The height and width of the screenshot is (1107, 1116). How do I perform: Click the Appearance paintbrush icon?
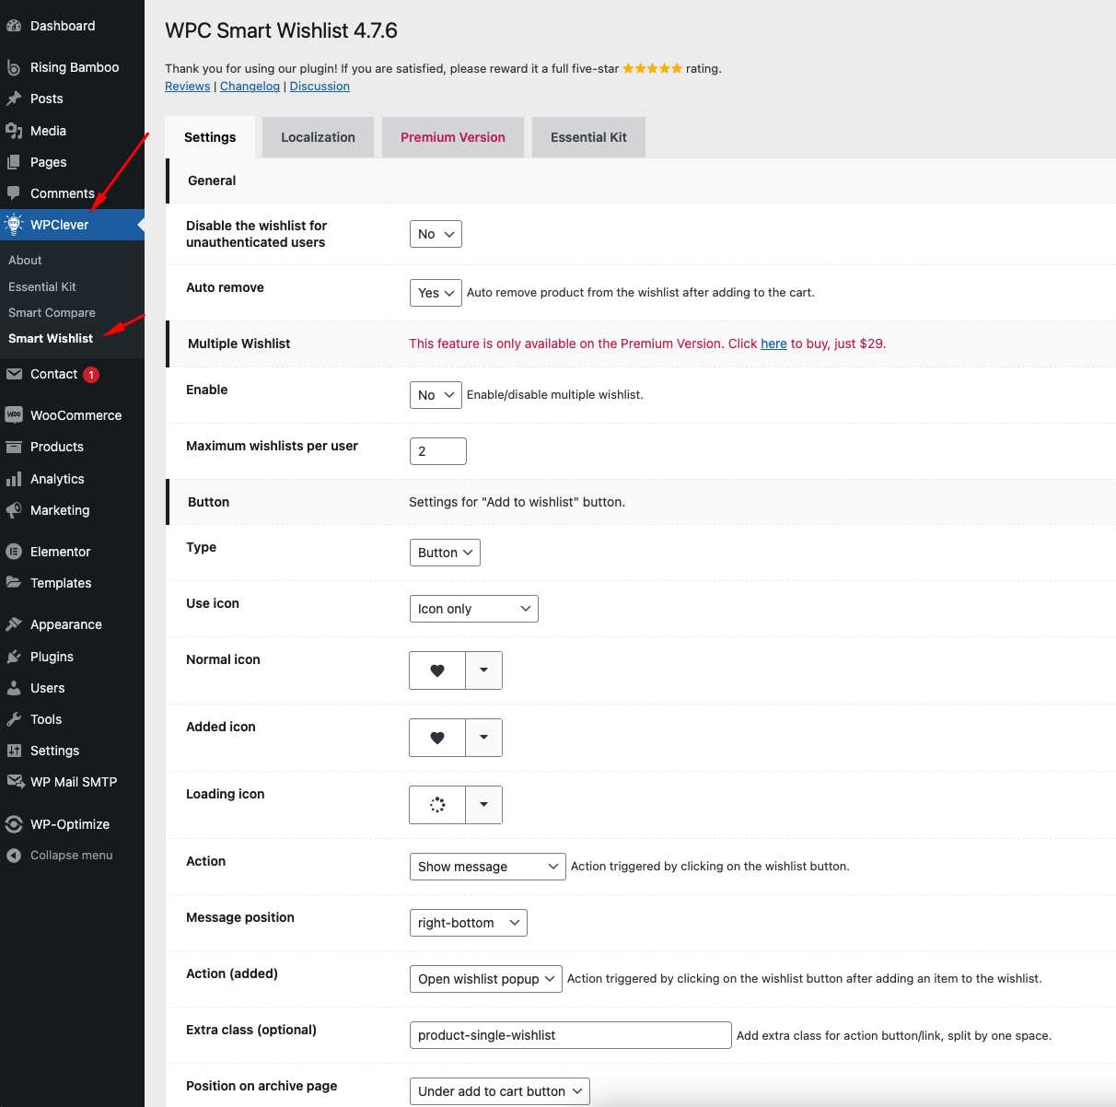[14, 624]
